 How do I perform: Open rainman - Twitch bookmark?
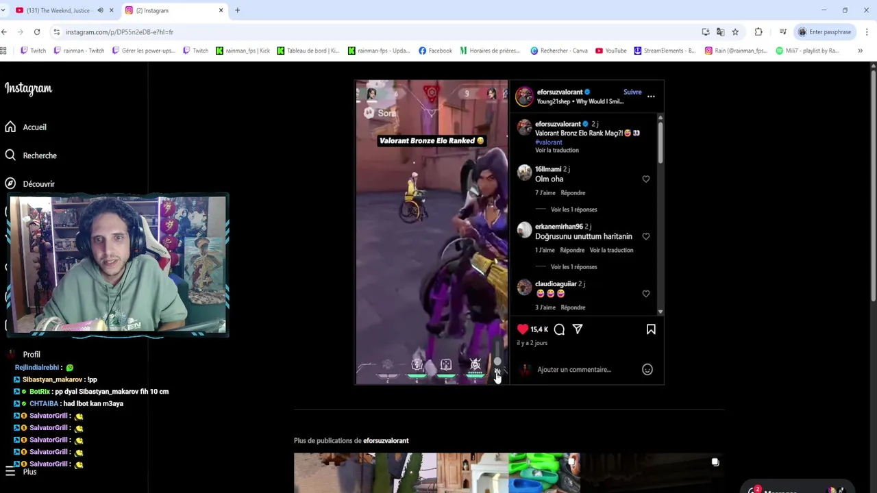pyautogui.click(x=79, y=51)
